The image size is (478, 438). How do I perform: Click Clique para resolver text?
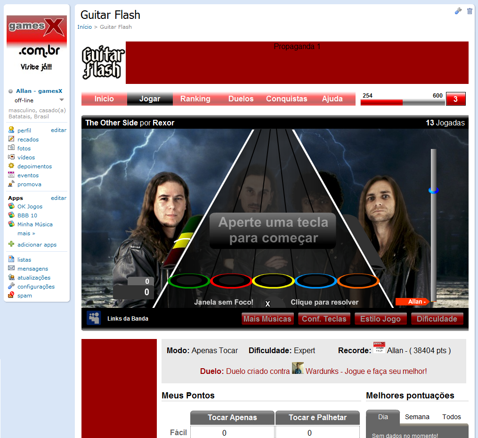click(x=324, y=302)
